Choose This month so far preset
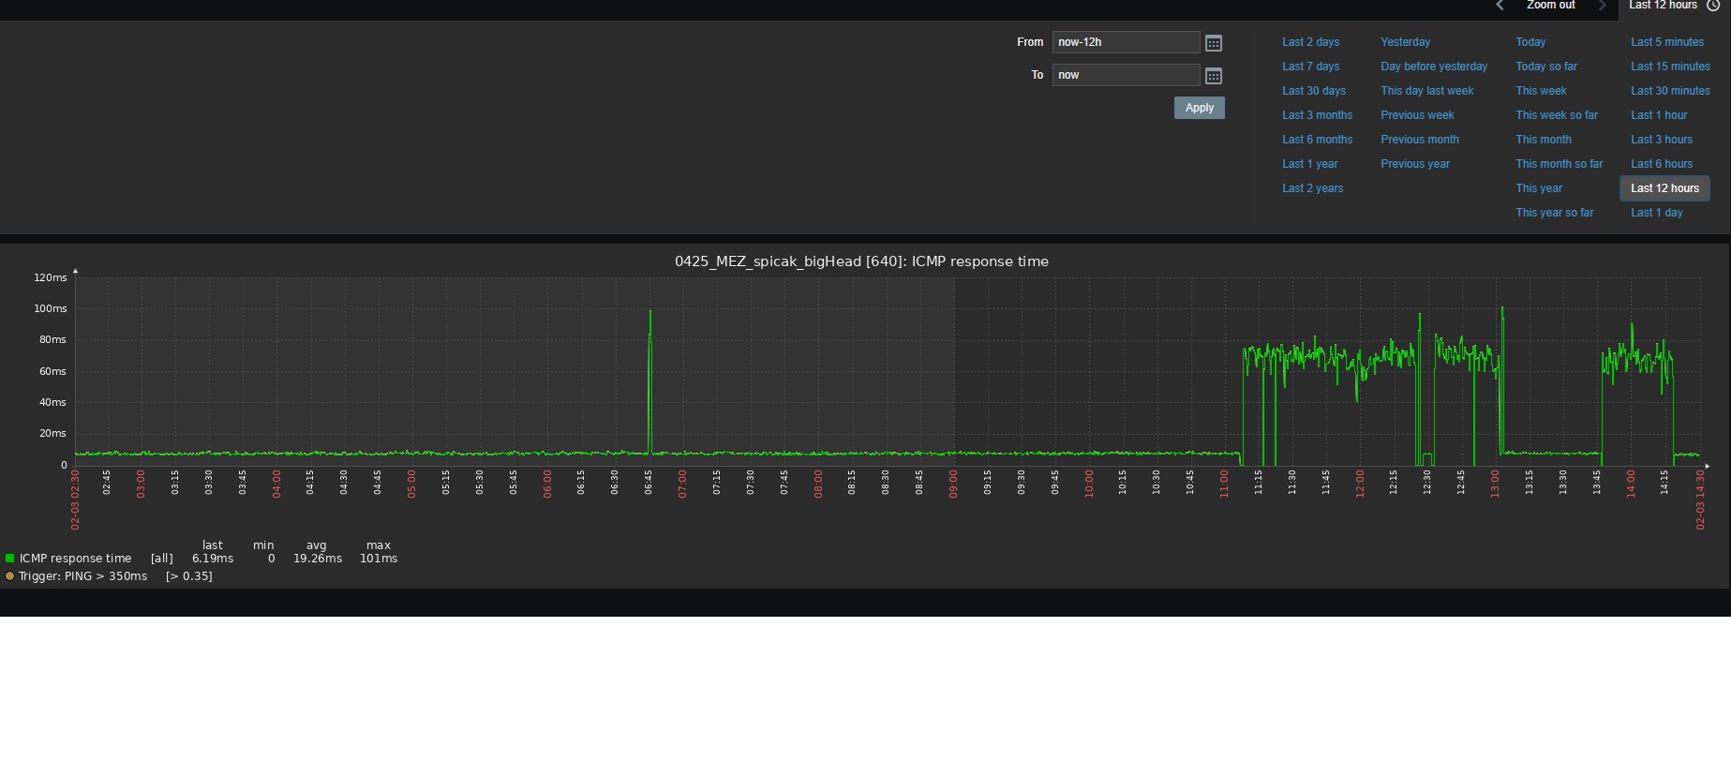The height and width of the screenshot is (776, 1731). [x=1559, y=164]
